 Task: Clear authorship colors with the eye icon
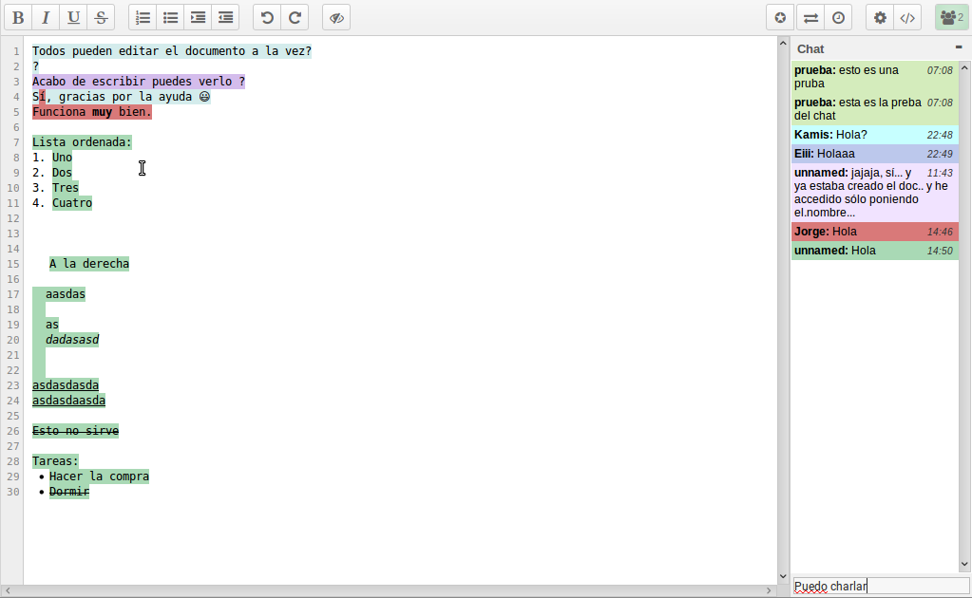pos(337,17)
